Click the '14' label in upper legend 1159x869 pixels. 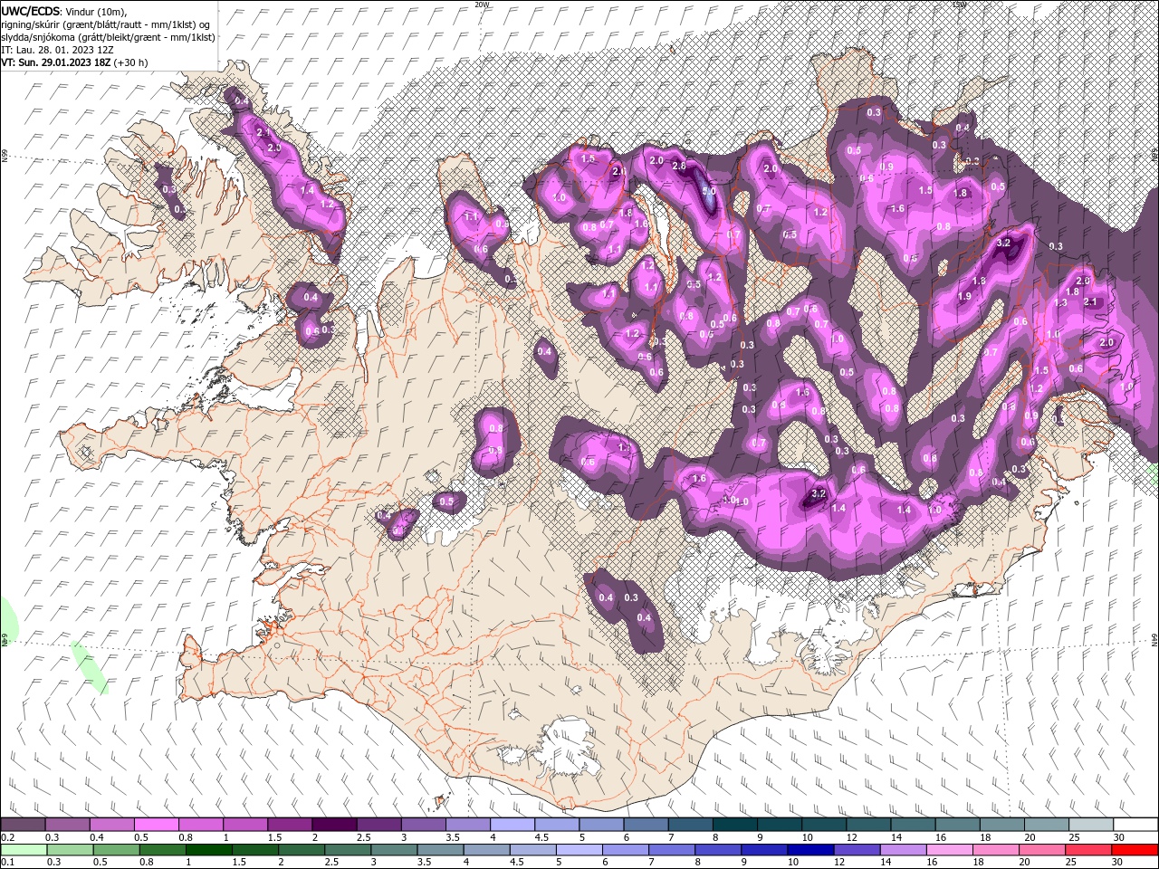[898, 837]
